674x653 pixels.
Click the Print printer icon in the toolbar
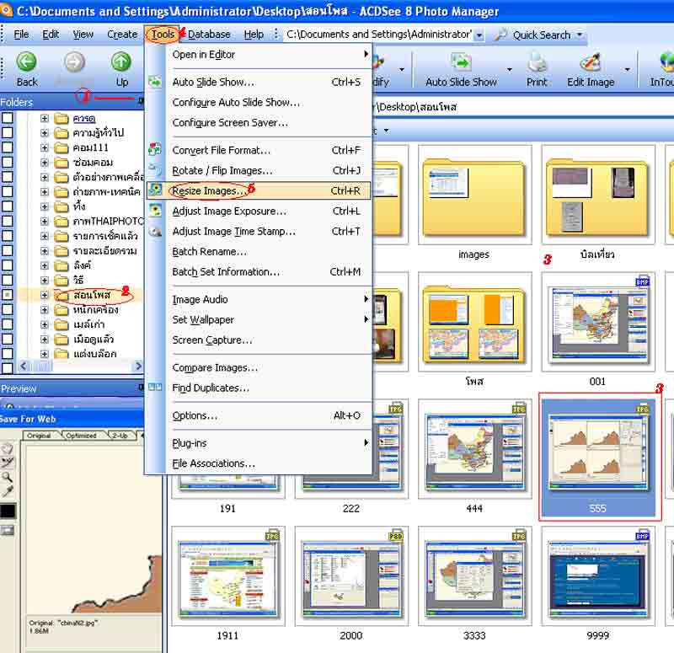(x=537, y=62)
